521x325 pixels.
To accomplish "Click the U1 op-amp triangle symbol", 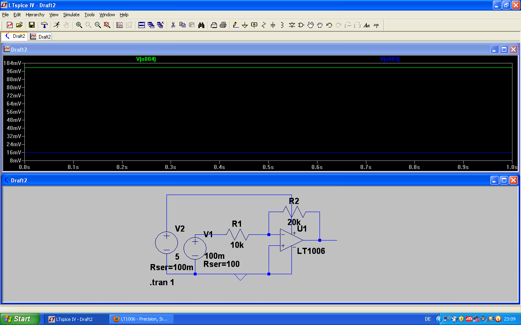I will coord(291,240).
